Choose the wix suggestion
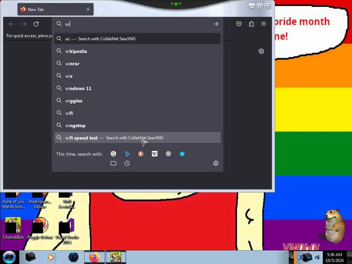 (137, 76)
